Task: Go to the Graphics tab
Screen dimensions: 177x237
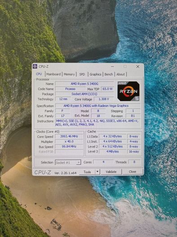Action: (x=95, y=74)
